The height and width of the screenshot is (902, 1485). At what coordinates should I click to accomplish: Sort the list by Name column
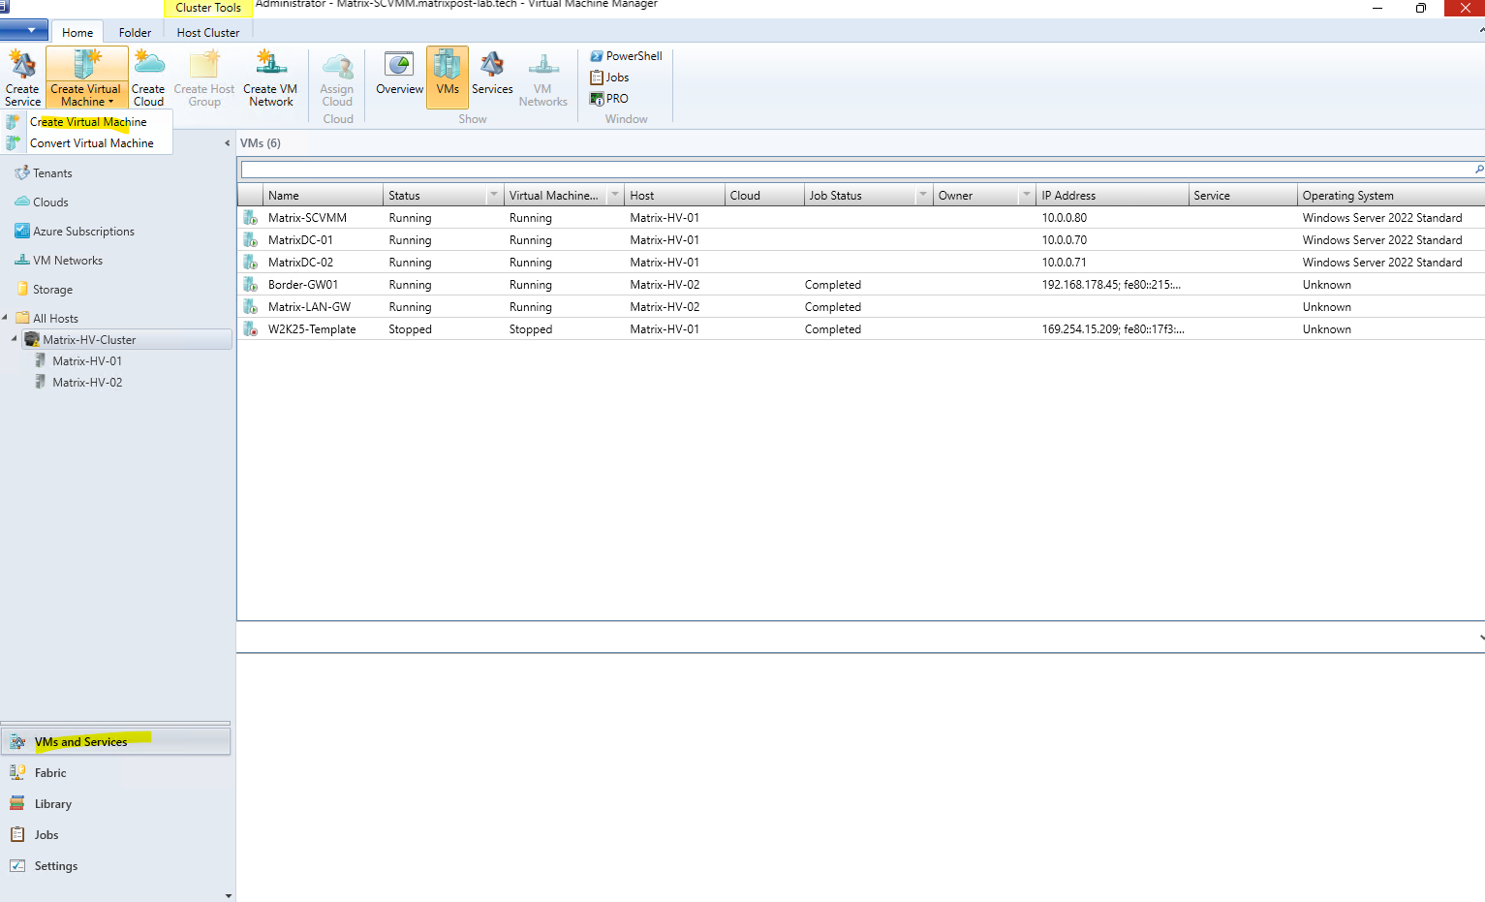[323, 196]
